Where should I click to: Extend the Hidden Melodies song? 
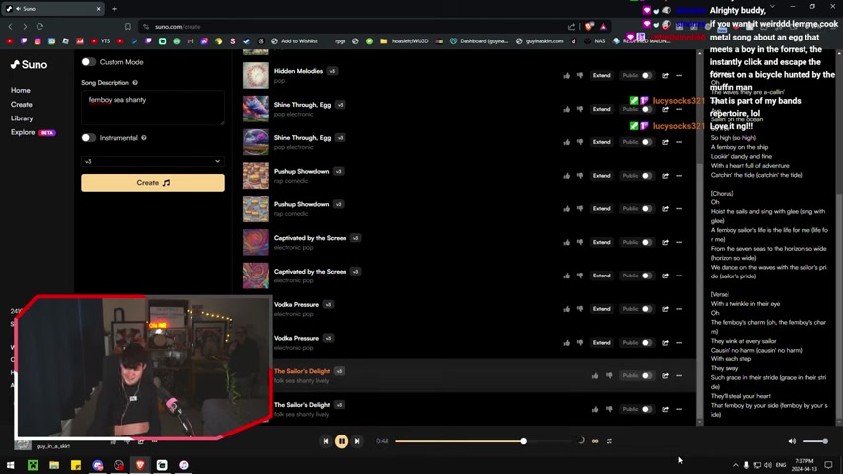coord(601,75)
